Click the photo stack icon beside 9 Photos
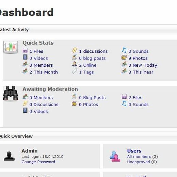The height and width of the screenshot is (177, 177). pos(124,57)
